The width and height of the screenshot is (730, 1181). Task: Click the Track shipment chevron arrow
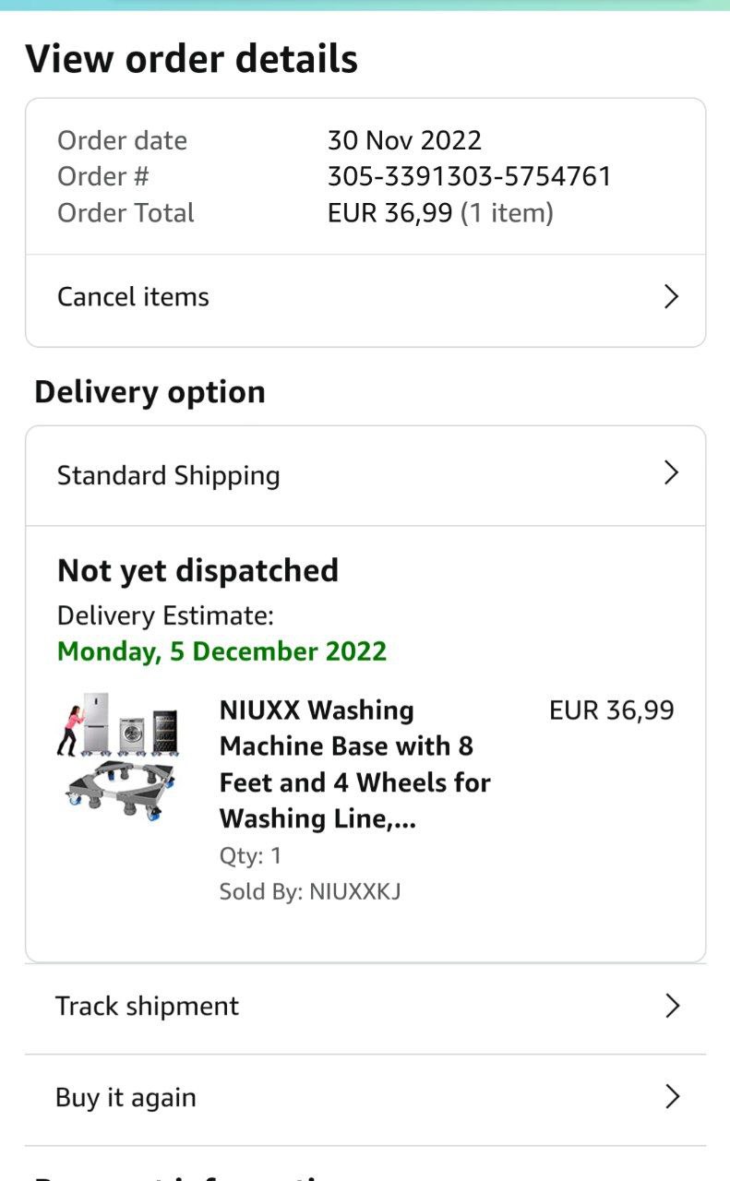point(672,1006)
